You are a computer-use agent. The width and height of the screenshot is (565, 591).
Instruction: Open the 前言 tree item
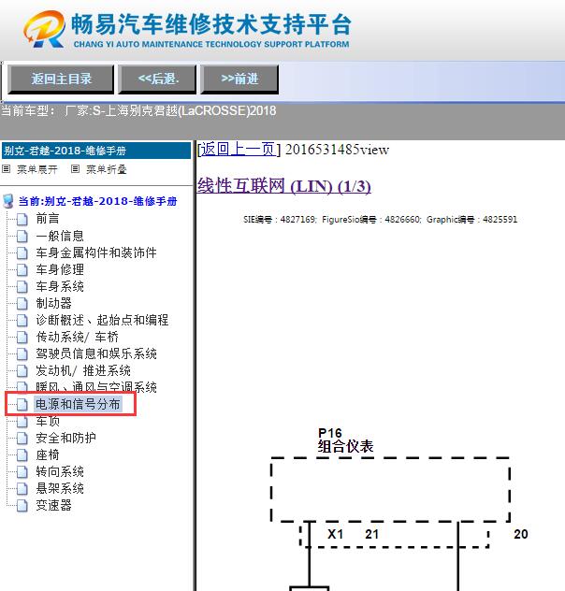48,219
